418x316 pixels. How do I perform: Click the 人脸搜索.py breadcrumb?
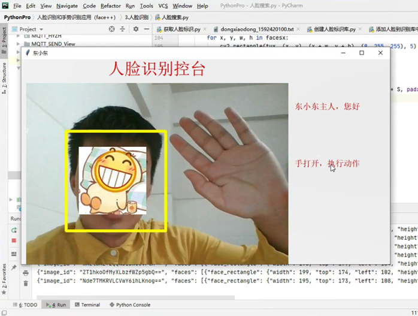172,17
